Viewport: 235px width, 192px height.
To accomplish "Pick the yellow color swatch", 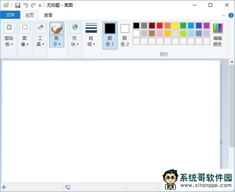I will coord(175,26).
